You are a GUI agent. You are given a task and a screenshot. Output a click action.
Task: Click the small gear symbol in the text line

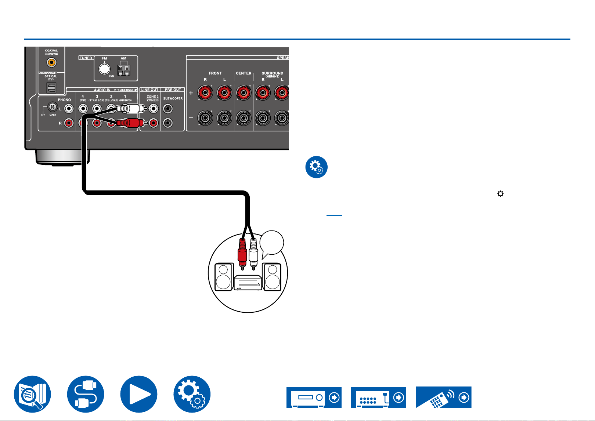tap(500, 193)
